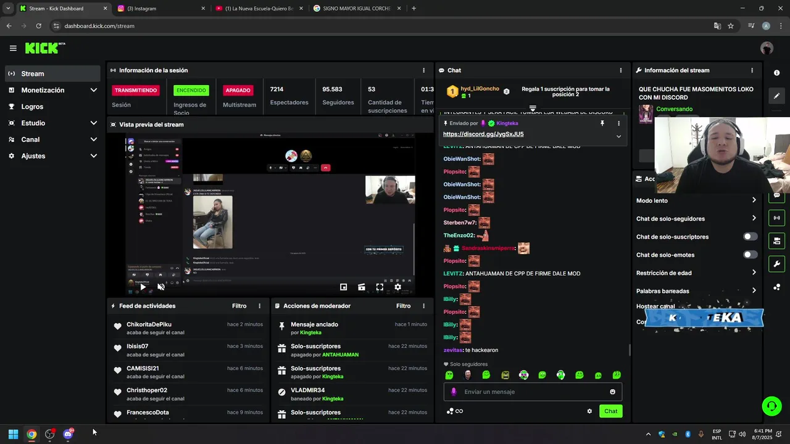Viewport: 790px width, 444px height.
Task: Open chat settings gear near Chat button
Action: [589, 411]
